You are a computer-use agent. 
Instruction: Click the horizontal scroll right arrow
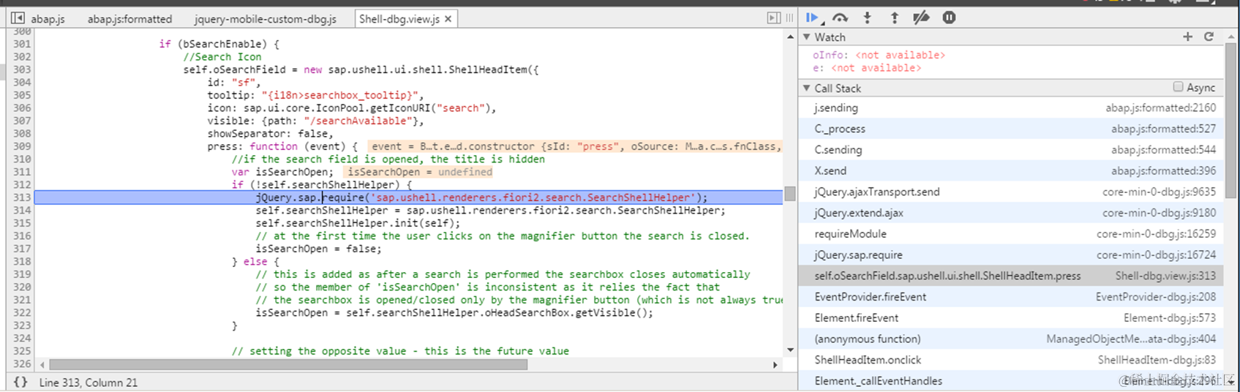point(775,364)
